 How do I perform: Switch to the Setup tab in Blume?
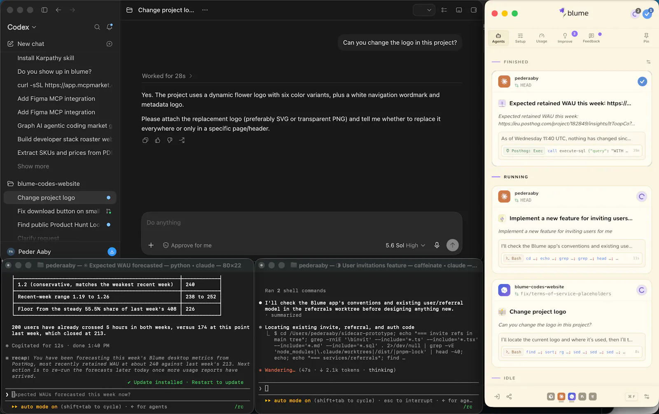click(x=520, y=38)
